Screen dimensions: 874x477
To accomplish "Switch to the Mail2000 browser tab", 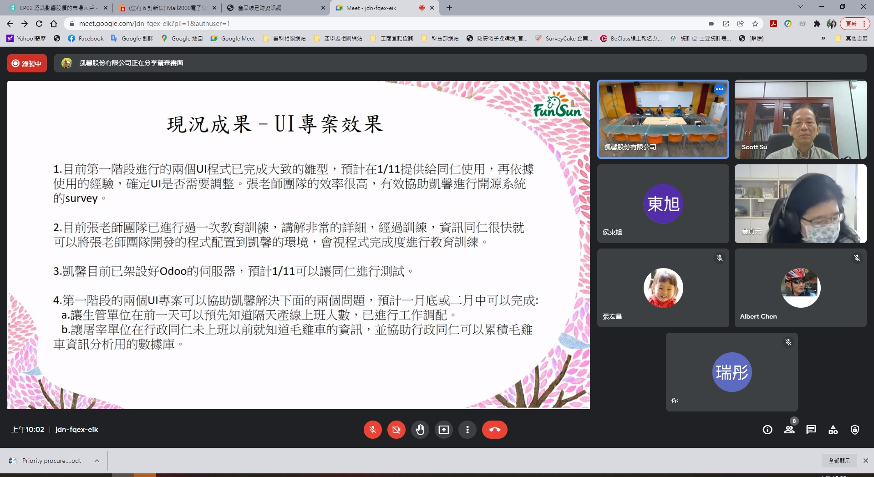I will [167, 8].
